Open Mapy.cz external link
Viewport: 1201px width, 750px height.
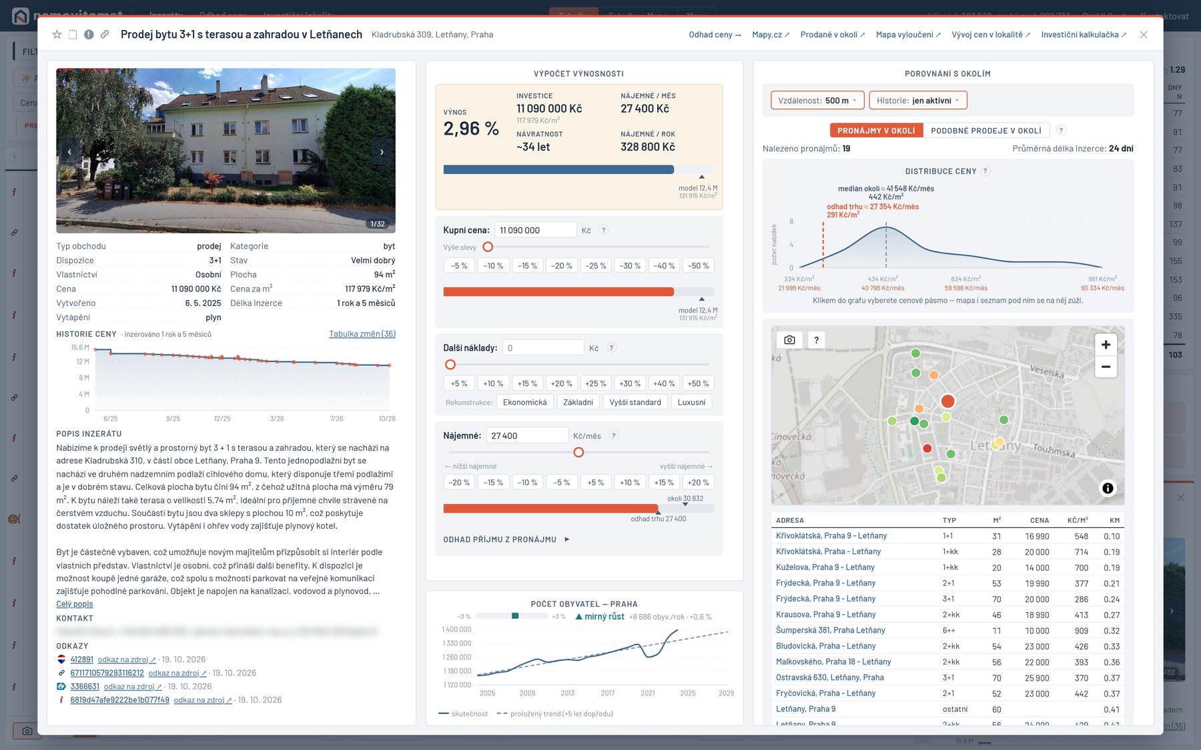click(x=771, y=35)
